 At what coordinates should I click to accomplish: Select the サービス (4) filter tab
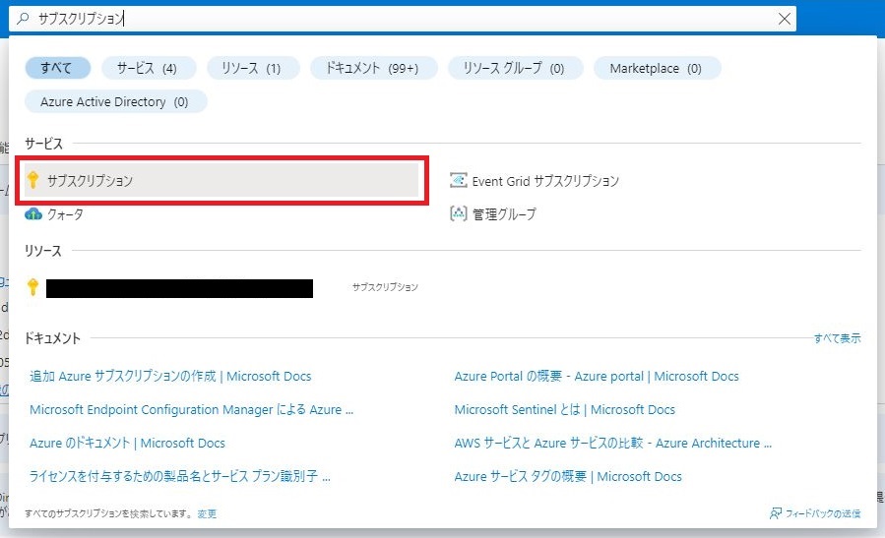point(148,68)
